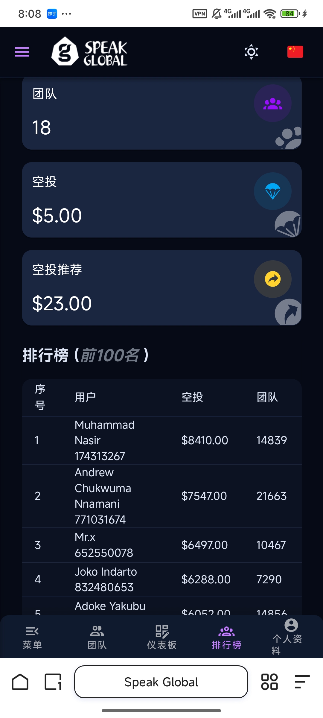Open the purple hamburger menu
Viewport: 323px width, 718px height.
coord(22,52)
